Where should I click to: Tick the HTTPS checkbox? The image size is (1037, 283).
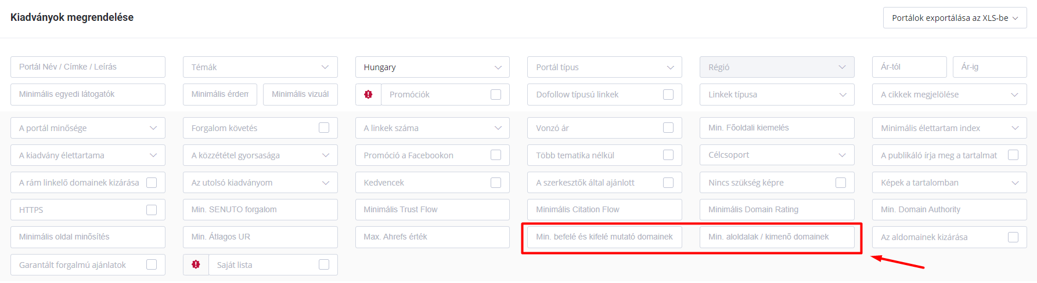pyautogui.click(x=152, y=210)
